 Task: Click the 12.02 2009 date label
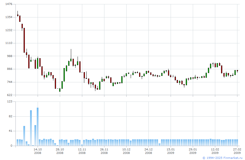(215, 151)
